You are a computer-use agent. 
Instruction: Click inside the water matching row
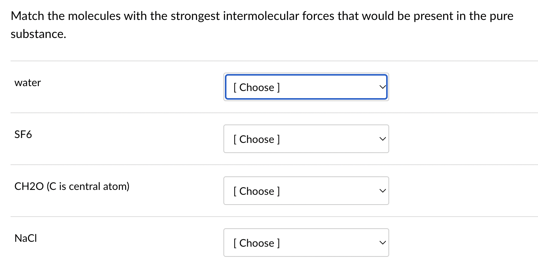click(132, 87)
